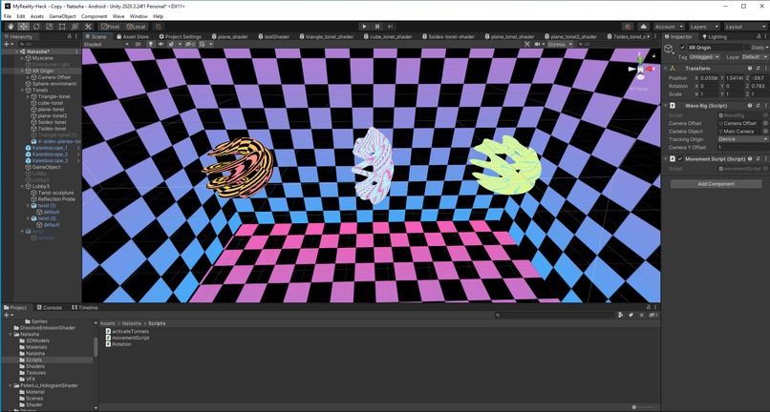770x412 pixels.
Task: Open the Tag Untagged dropdown
Action: tap(705, 57)
